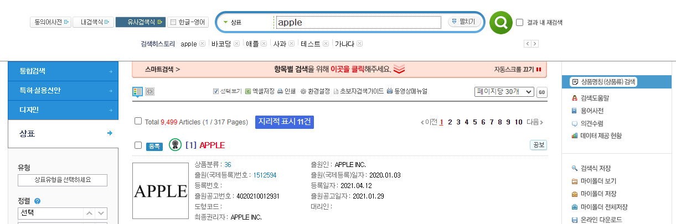Remove '바코딩' from search history
Viewport: 676px width, 224px height.
click(236, 44)
